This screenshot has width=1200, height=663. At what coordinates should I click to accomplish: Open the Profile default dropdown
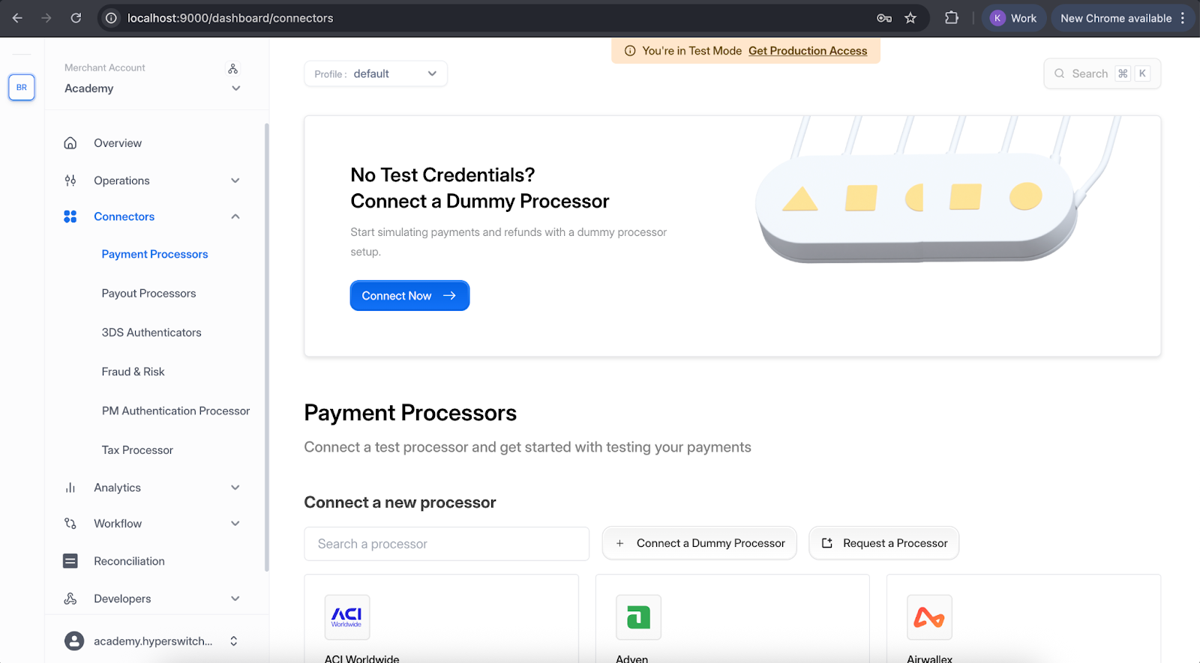point(376,74)
